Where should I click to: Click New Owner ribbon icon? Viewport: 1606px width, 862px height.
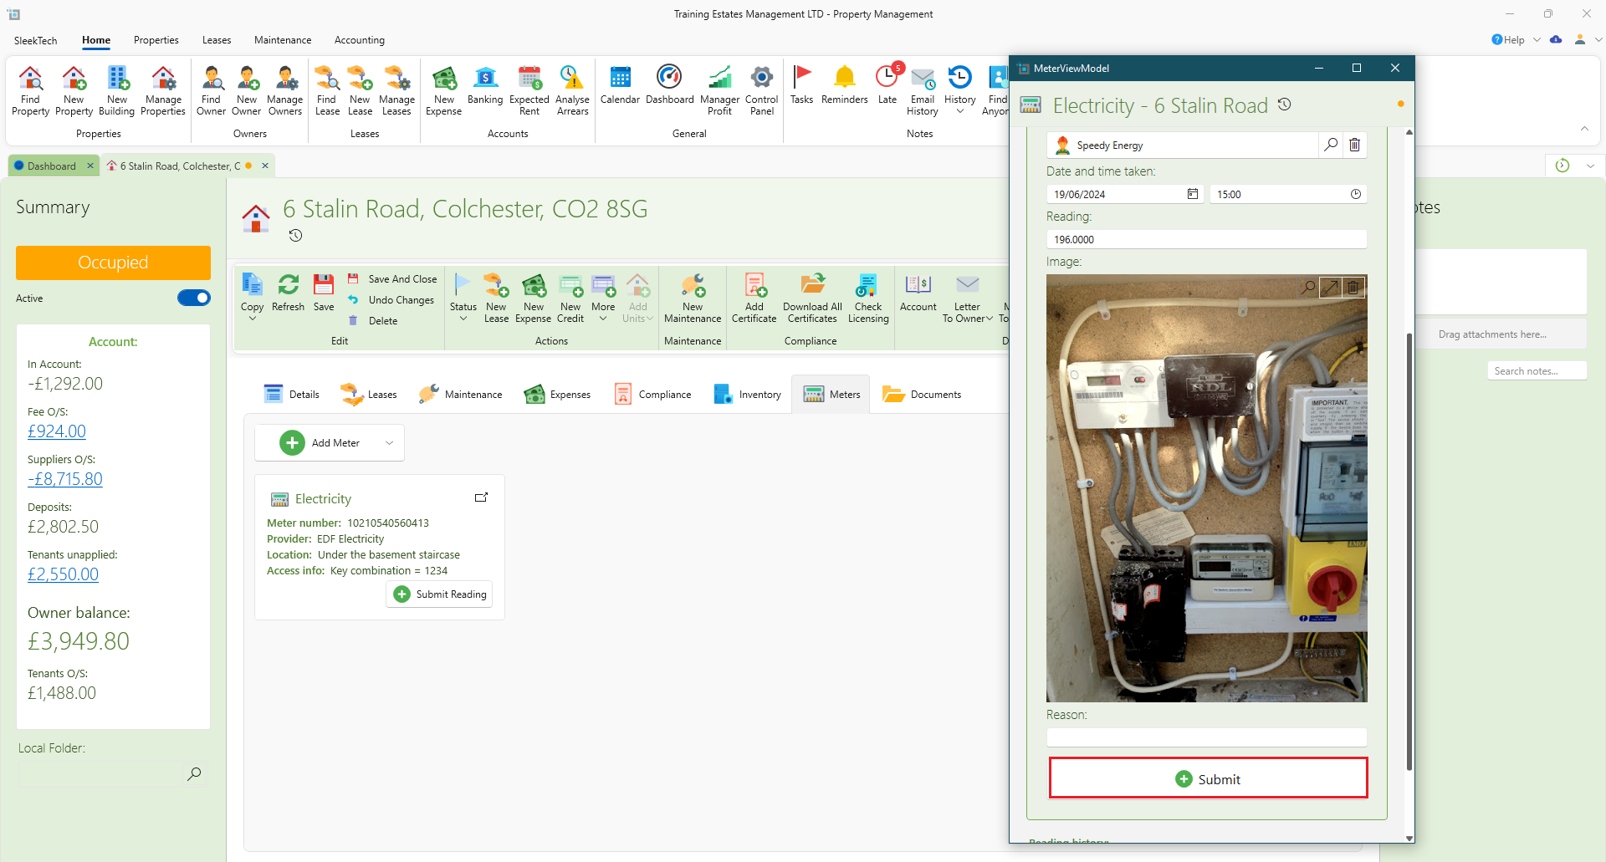[247, 90]
